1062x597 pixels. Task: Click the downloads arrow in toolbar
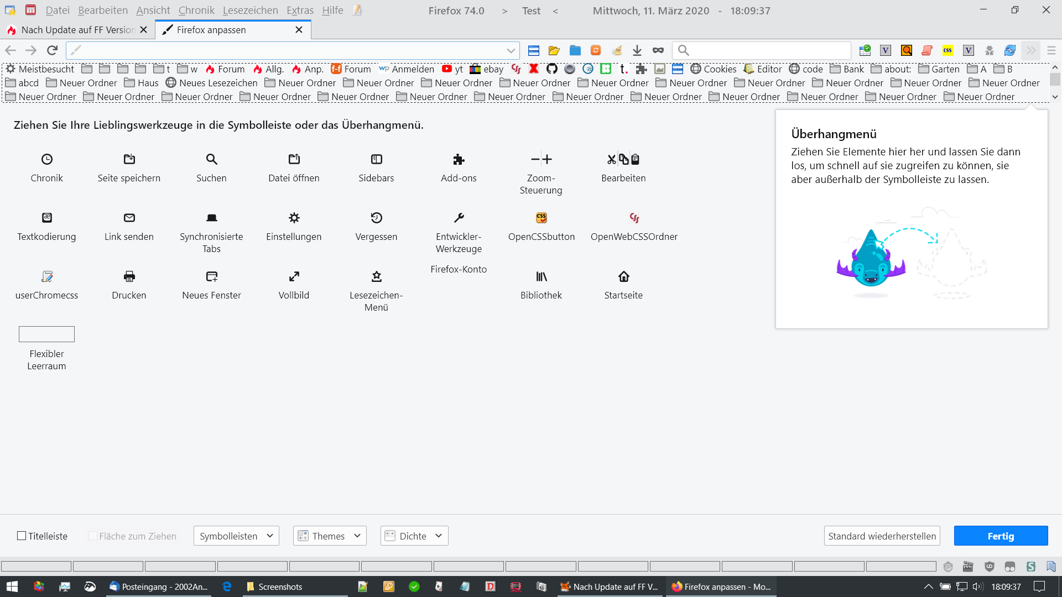tap(637, 51)
